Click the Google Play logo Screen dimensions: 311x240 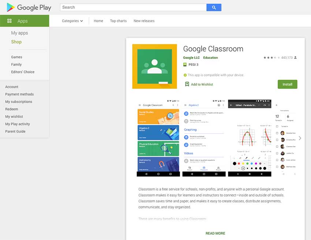coord(29,8)
